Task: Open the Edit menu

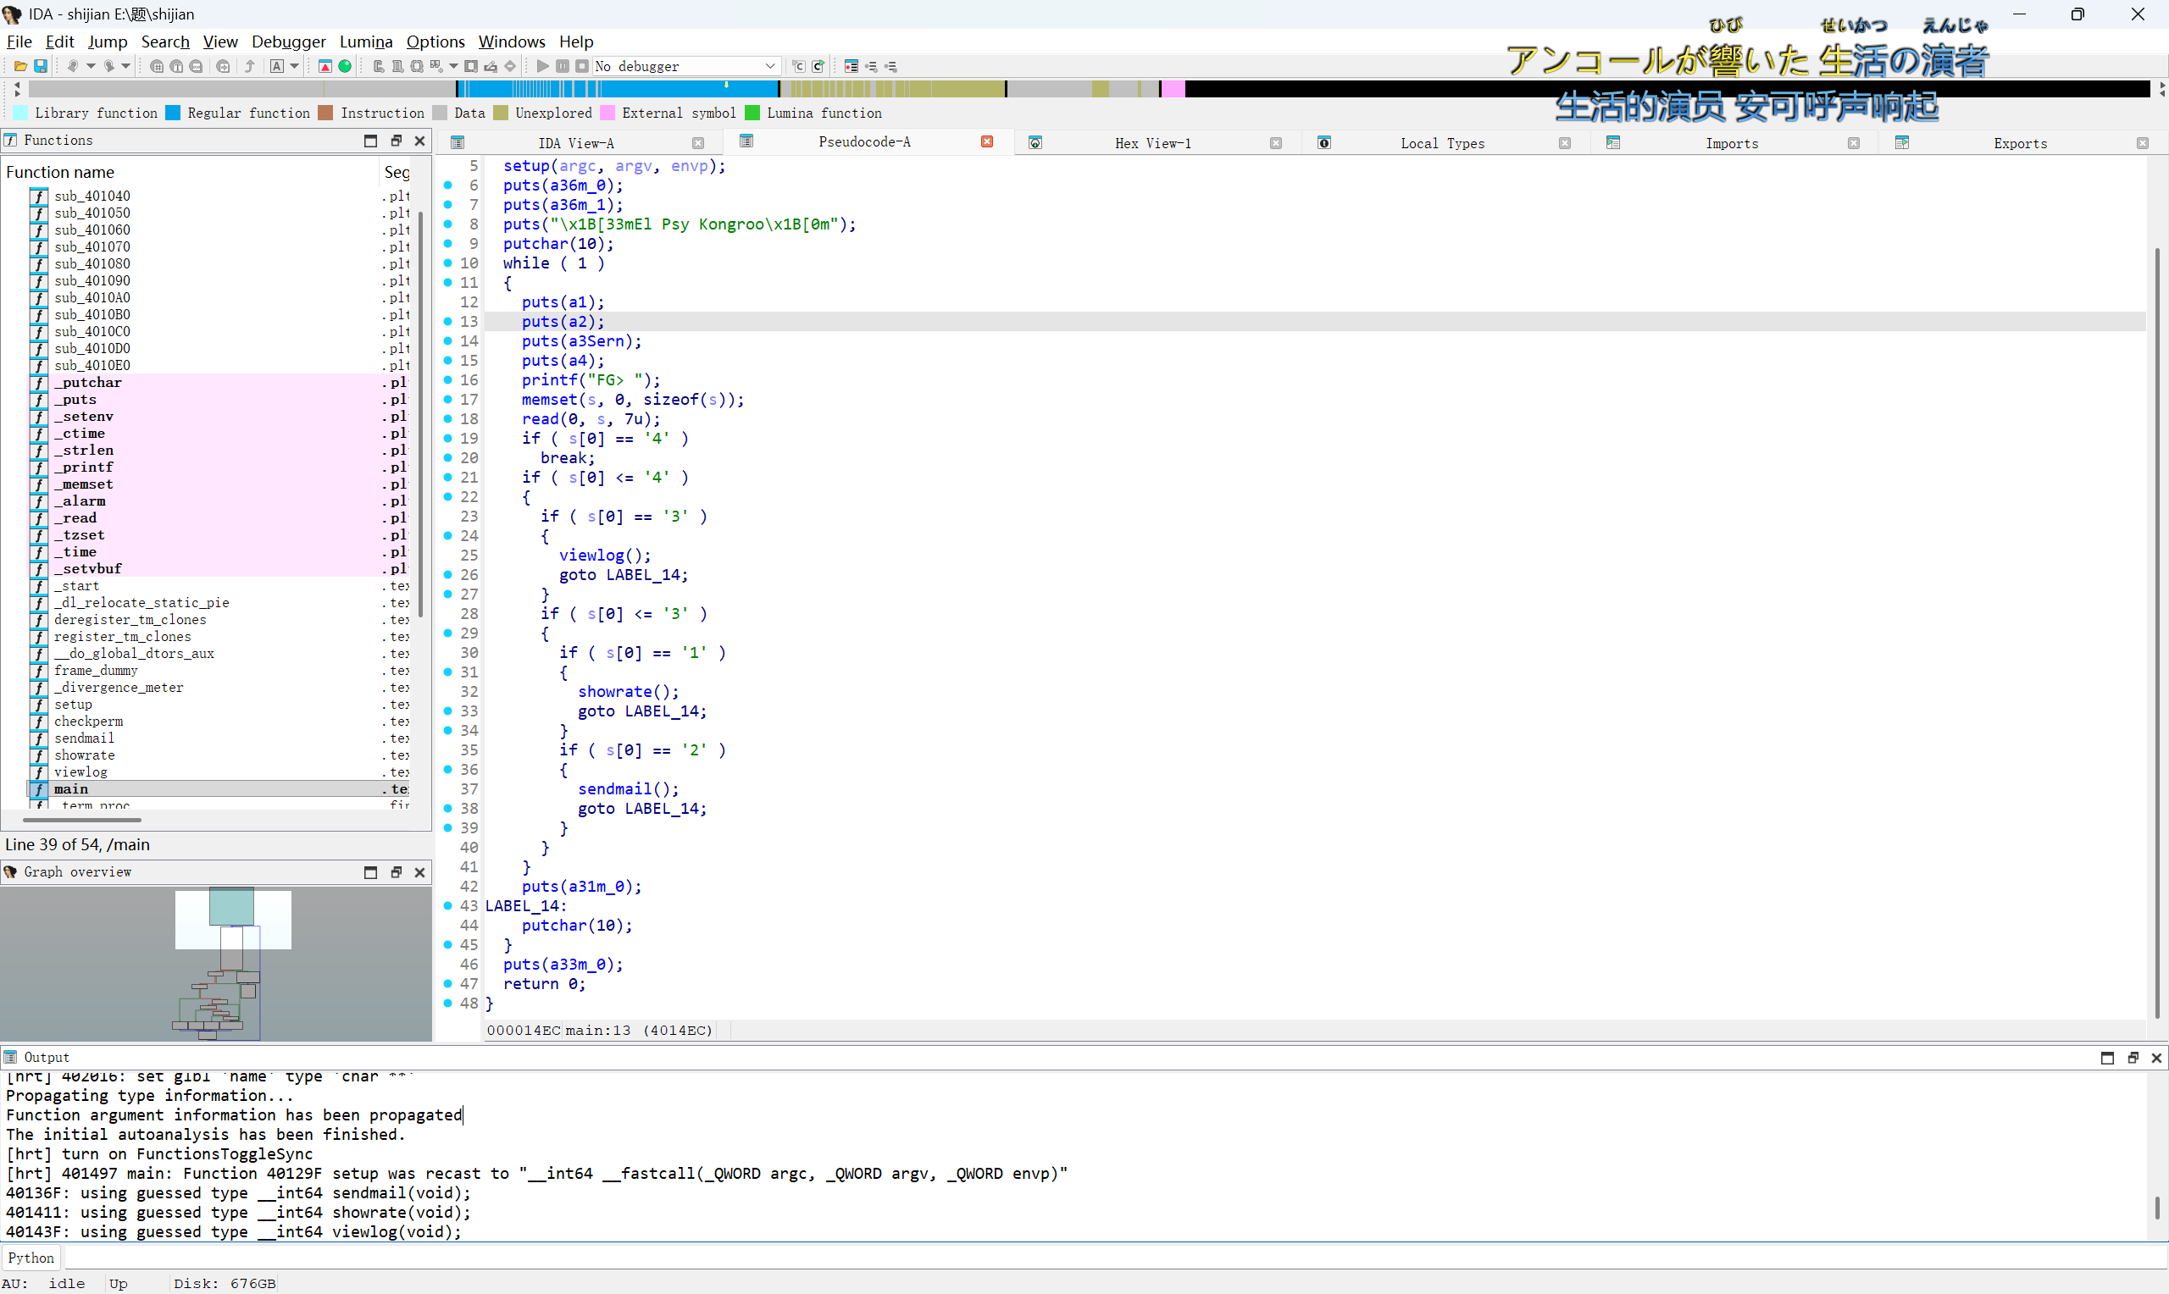Action: [x=60, y=41]
